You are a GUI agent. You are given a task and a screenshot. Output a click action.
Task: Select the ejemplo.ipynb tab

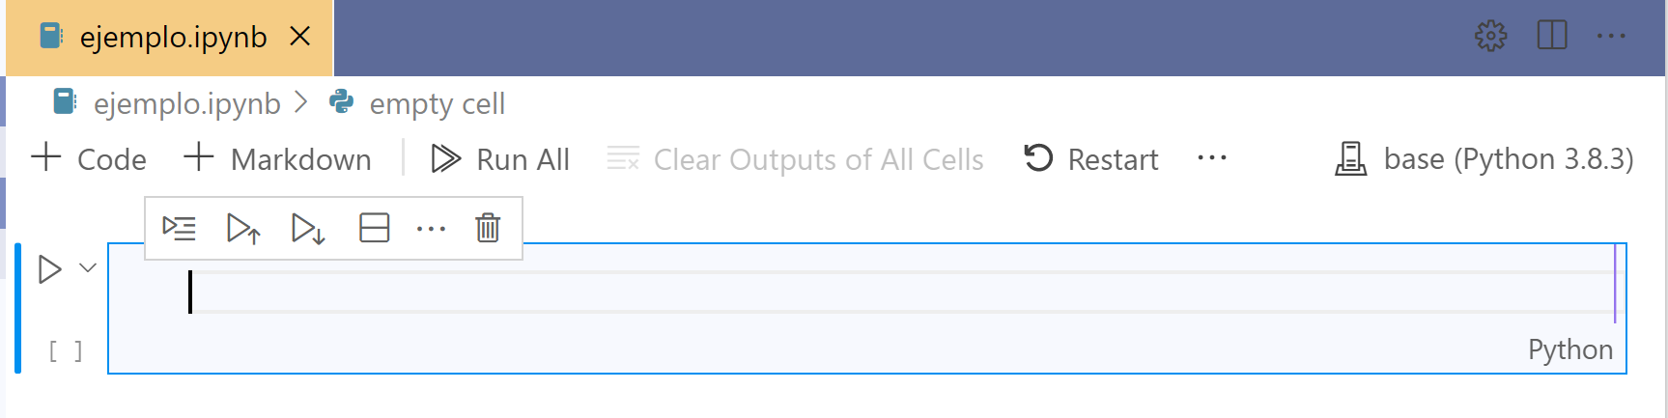point(172,38)
